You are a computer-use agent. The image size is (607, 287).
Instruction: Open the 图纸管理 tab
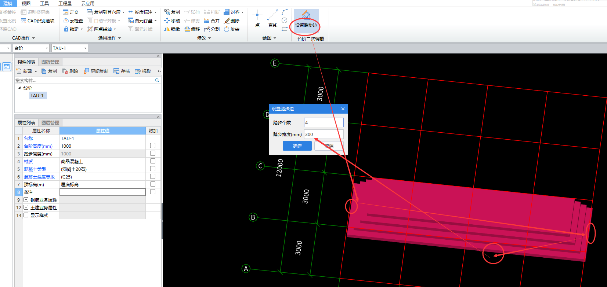50,62
